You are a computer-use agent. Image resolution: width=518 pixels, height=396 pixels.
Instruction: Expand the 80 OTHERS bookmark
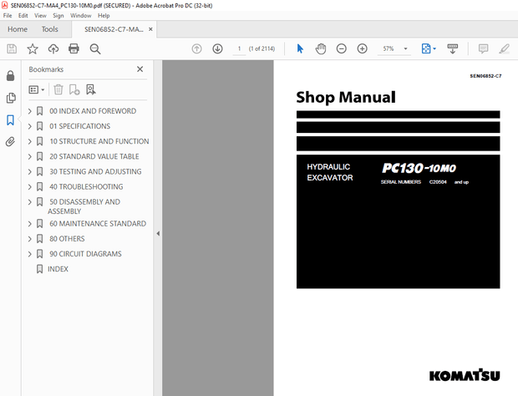tap(30, 239)
